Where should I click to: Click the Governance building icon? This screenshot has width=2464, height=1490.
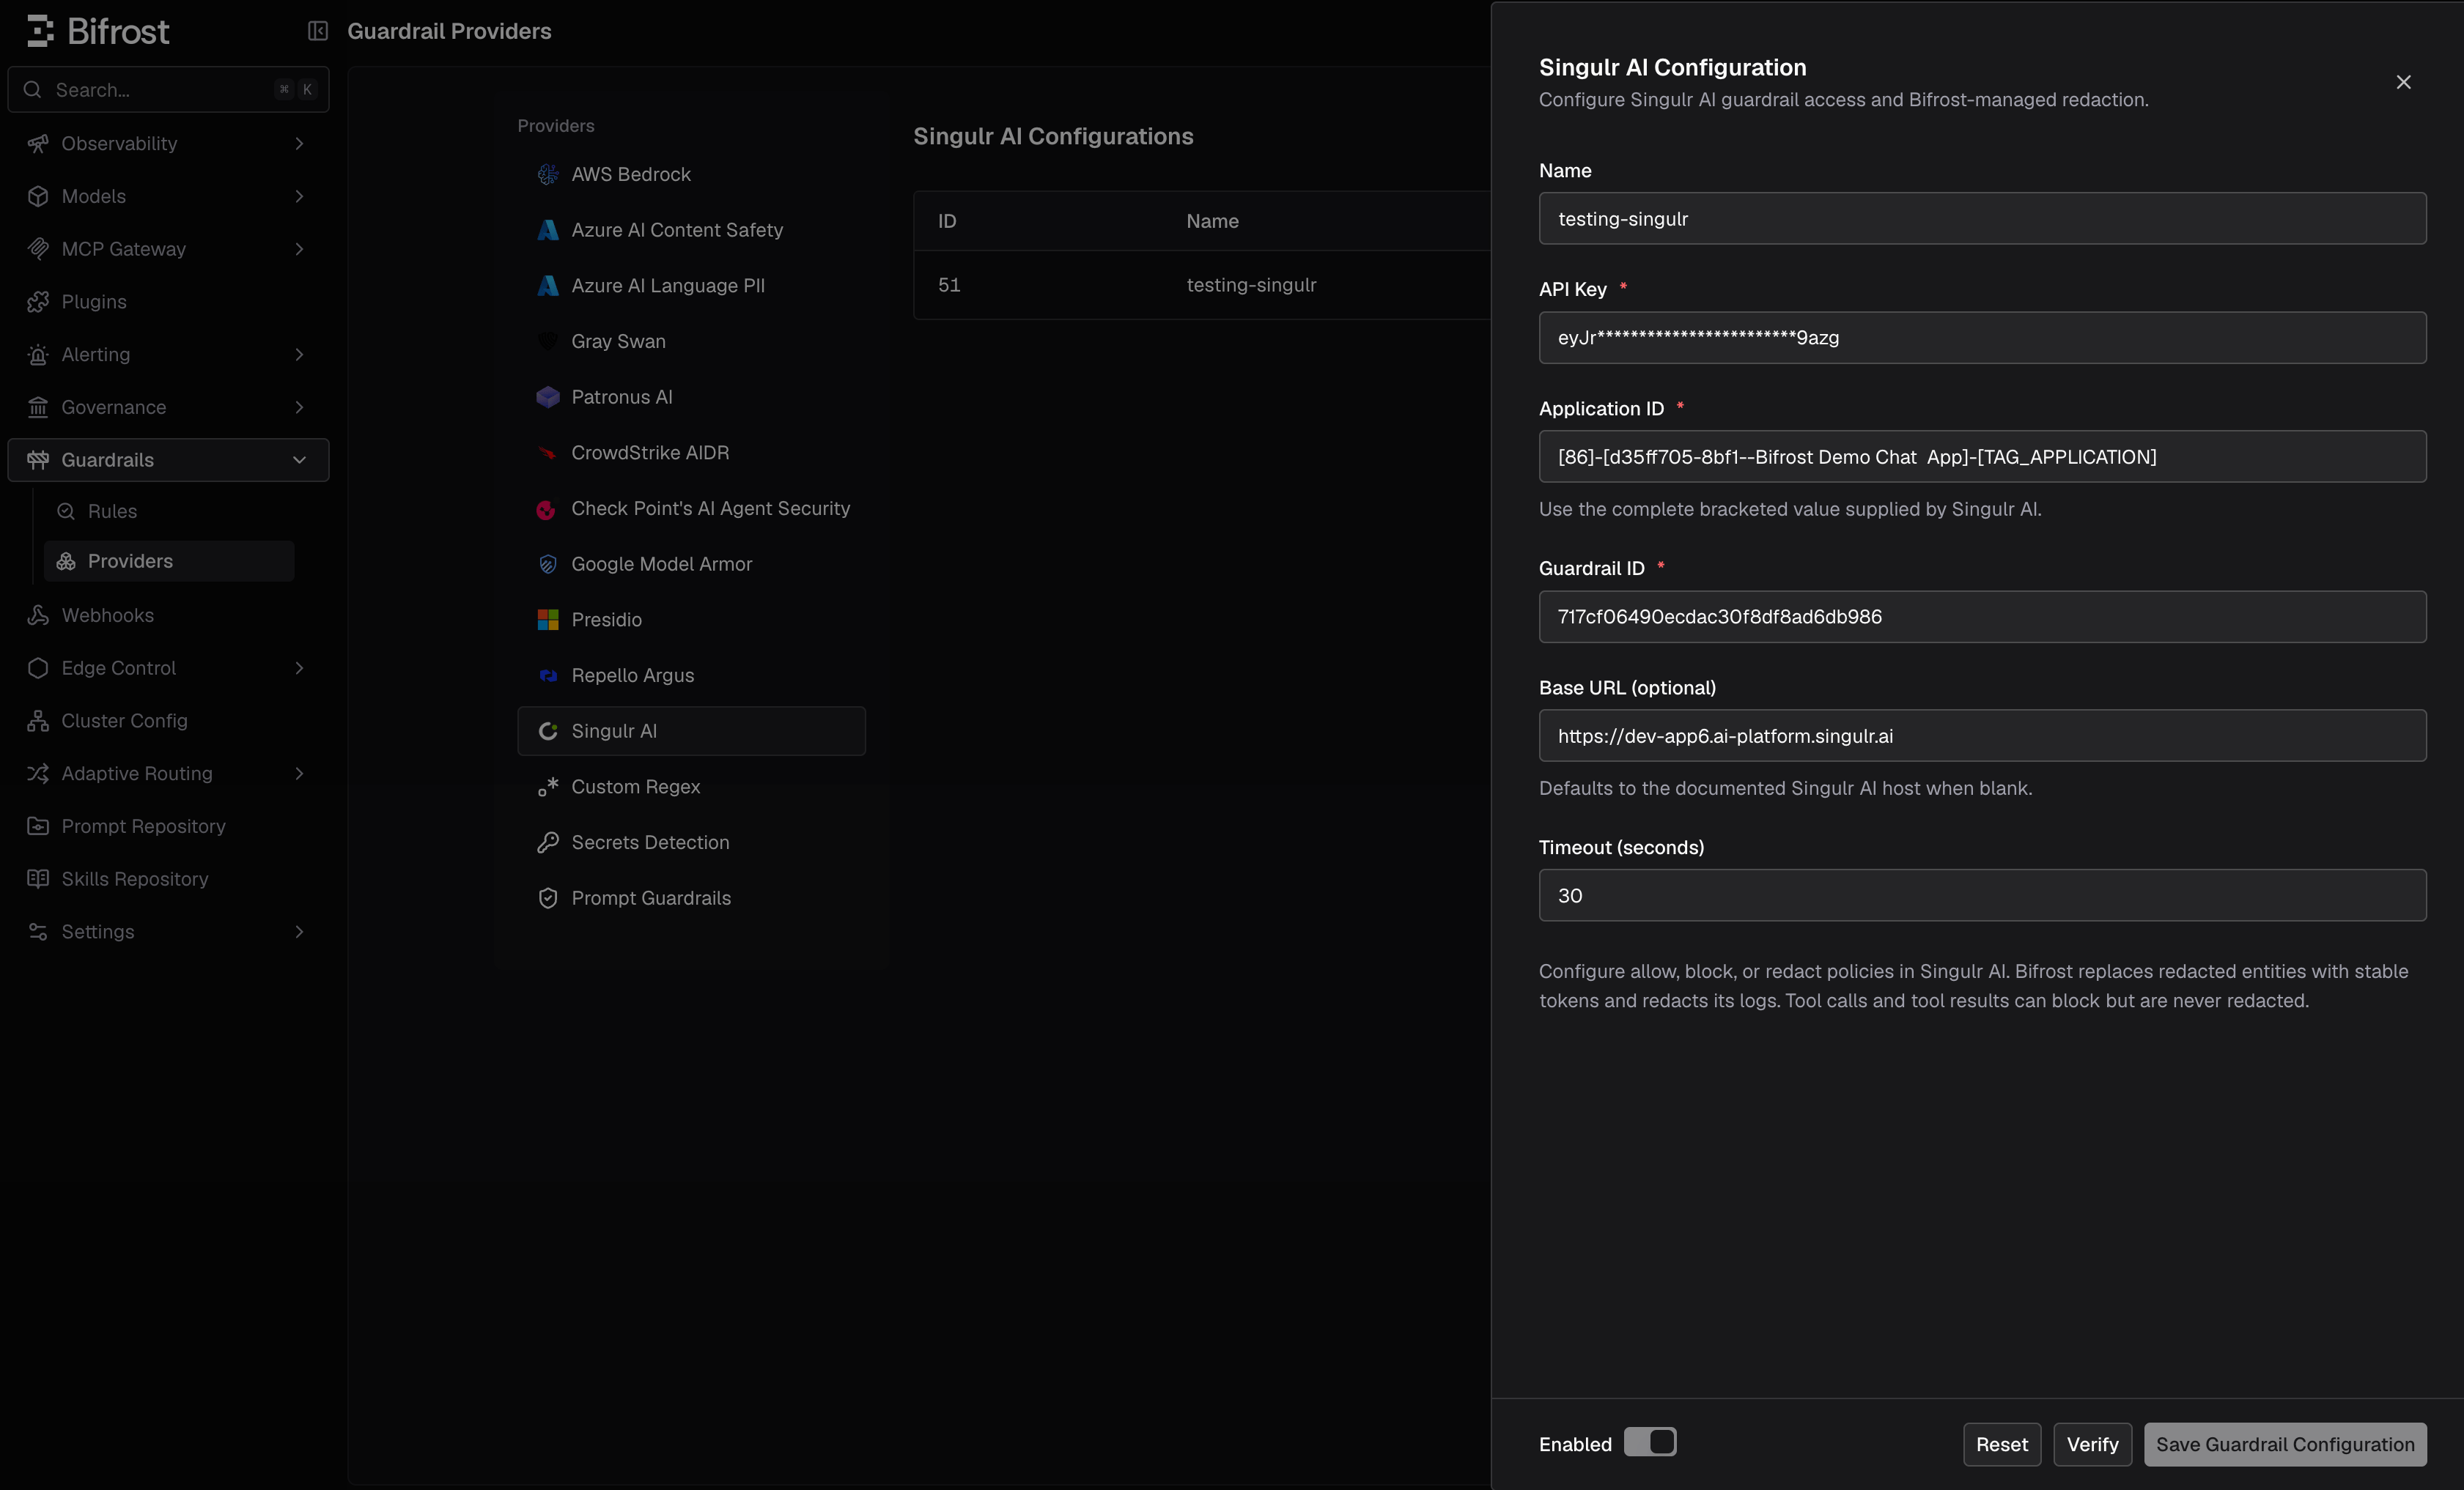[38, 408]
